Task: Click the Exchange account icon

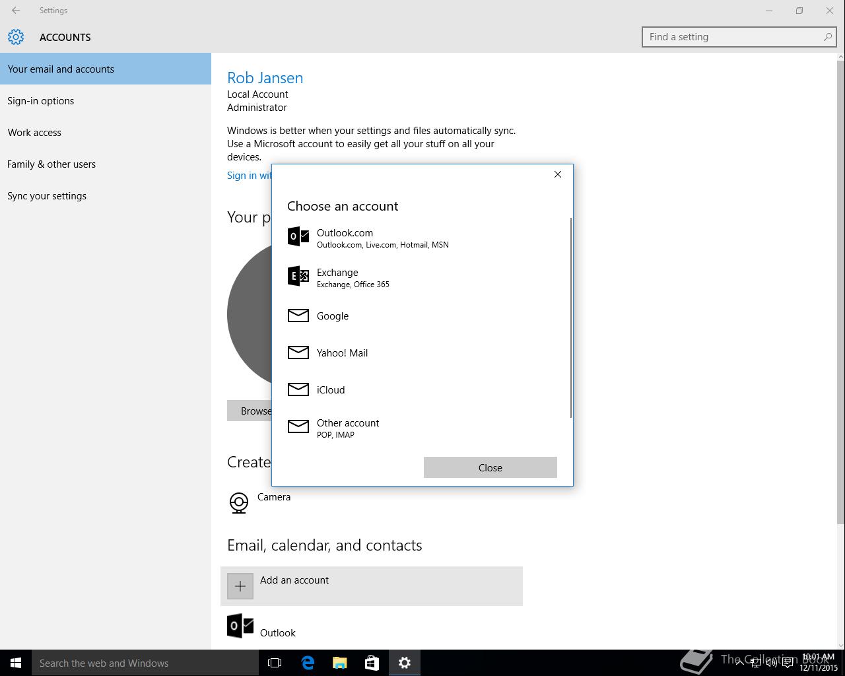Action: 298,276
